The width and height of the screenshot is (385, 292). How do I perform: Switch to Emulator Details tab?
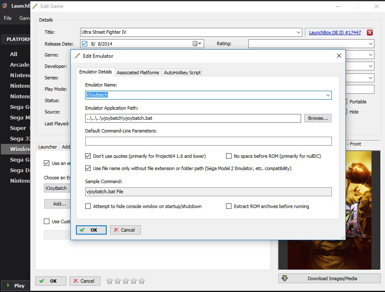[96, 72]
